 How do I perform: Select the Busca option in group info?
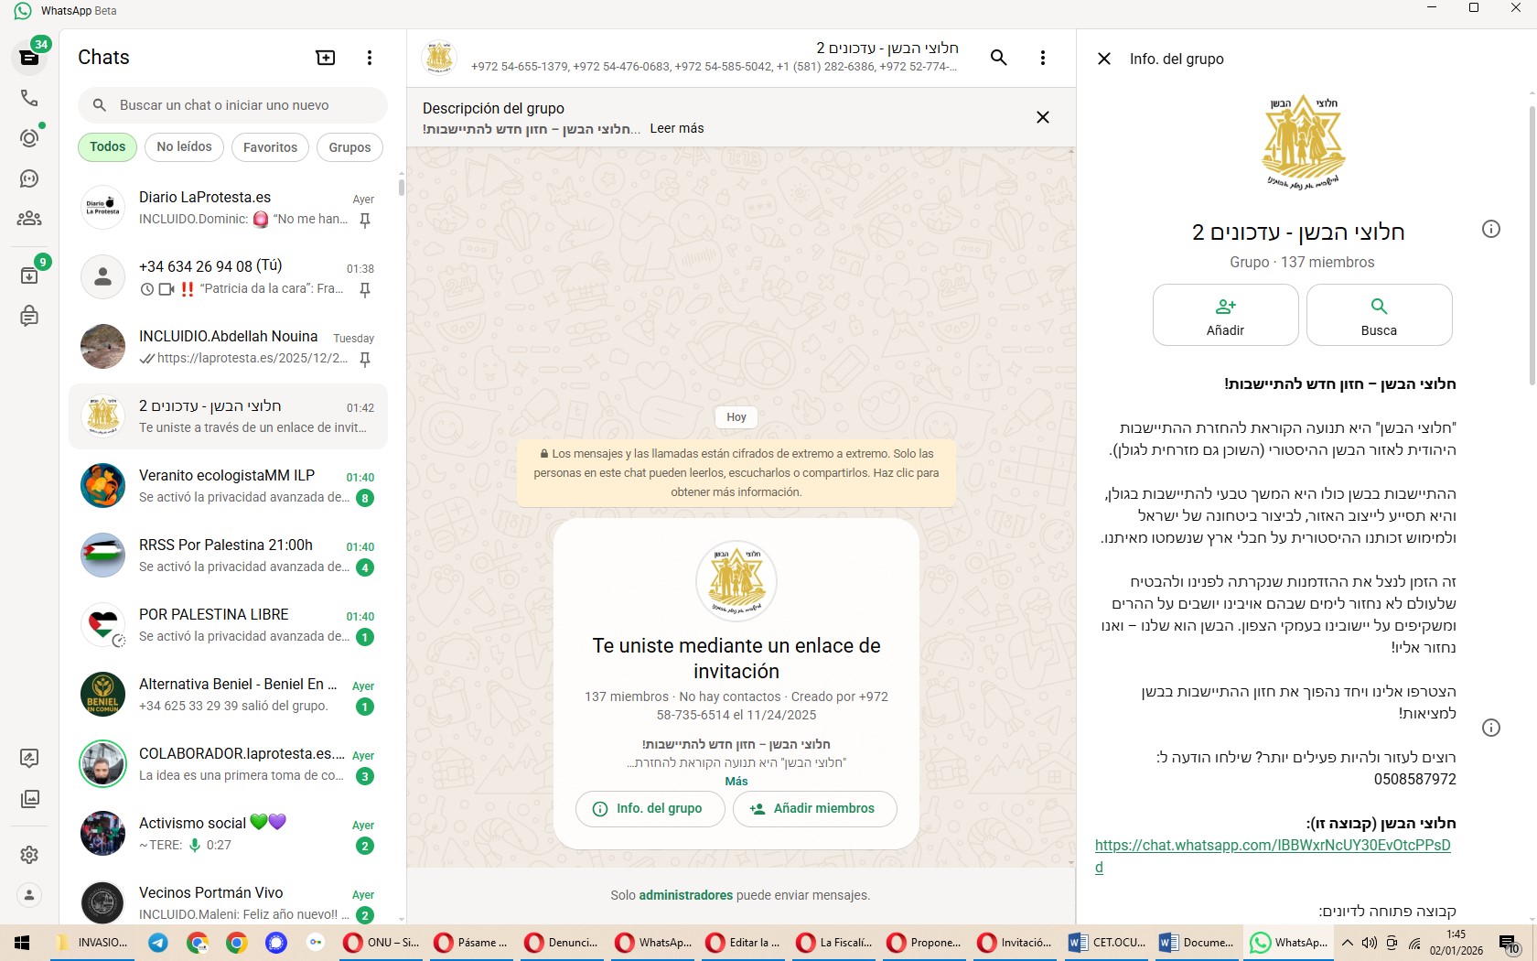[x=1378, y=315]
